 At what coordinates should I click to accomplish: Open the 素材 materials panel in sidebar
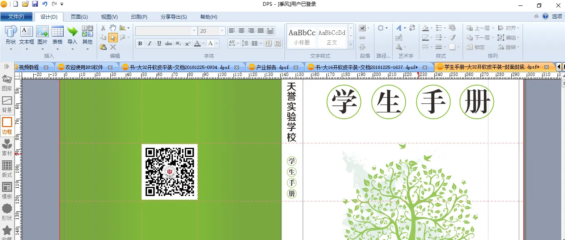[x=7, y=147]
